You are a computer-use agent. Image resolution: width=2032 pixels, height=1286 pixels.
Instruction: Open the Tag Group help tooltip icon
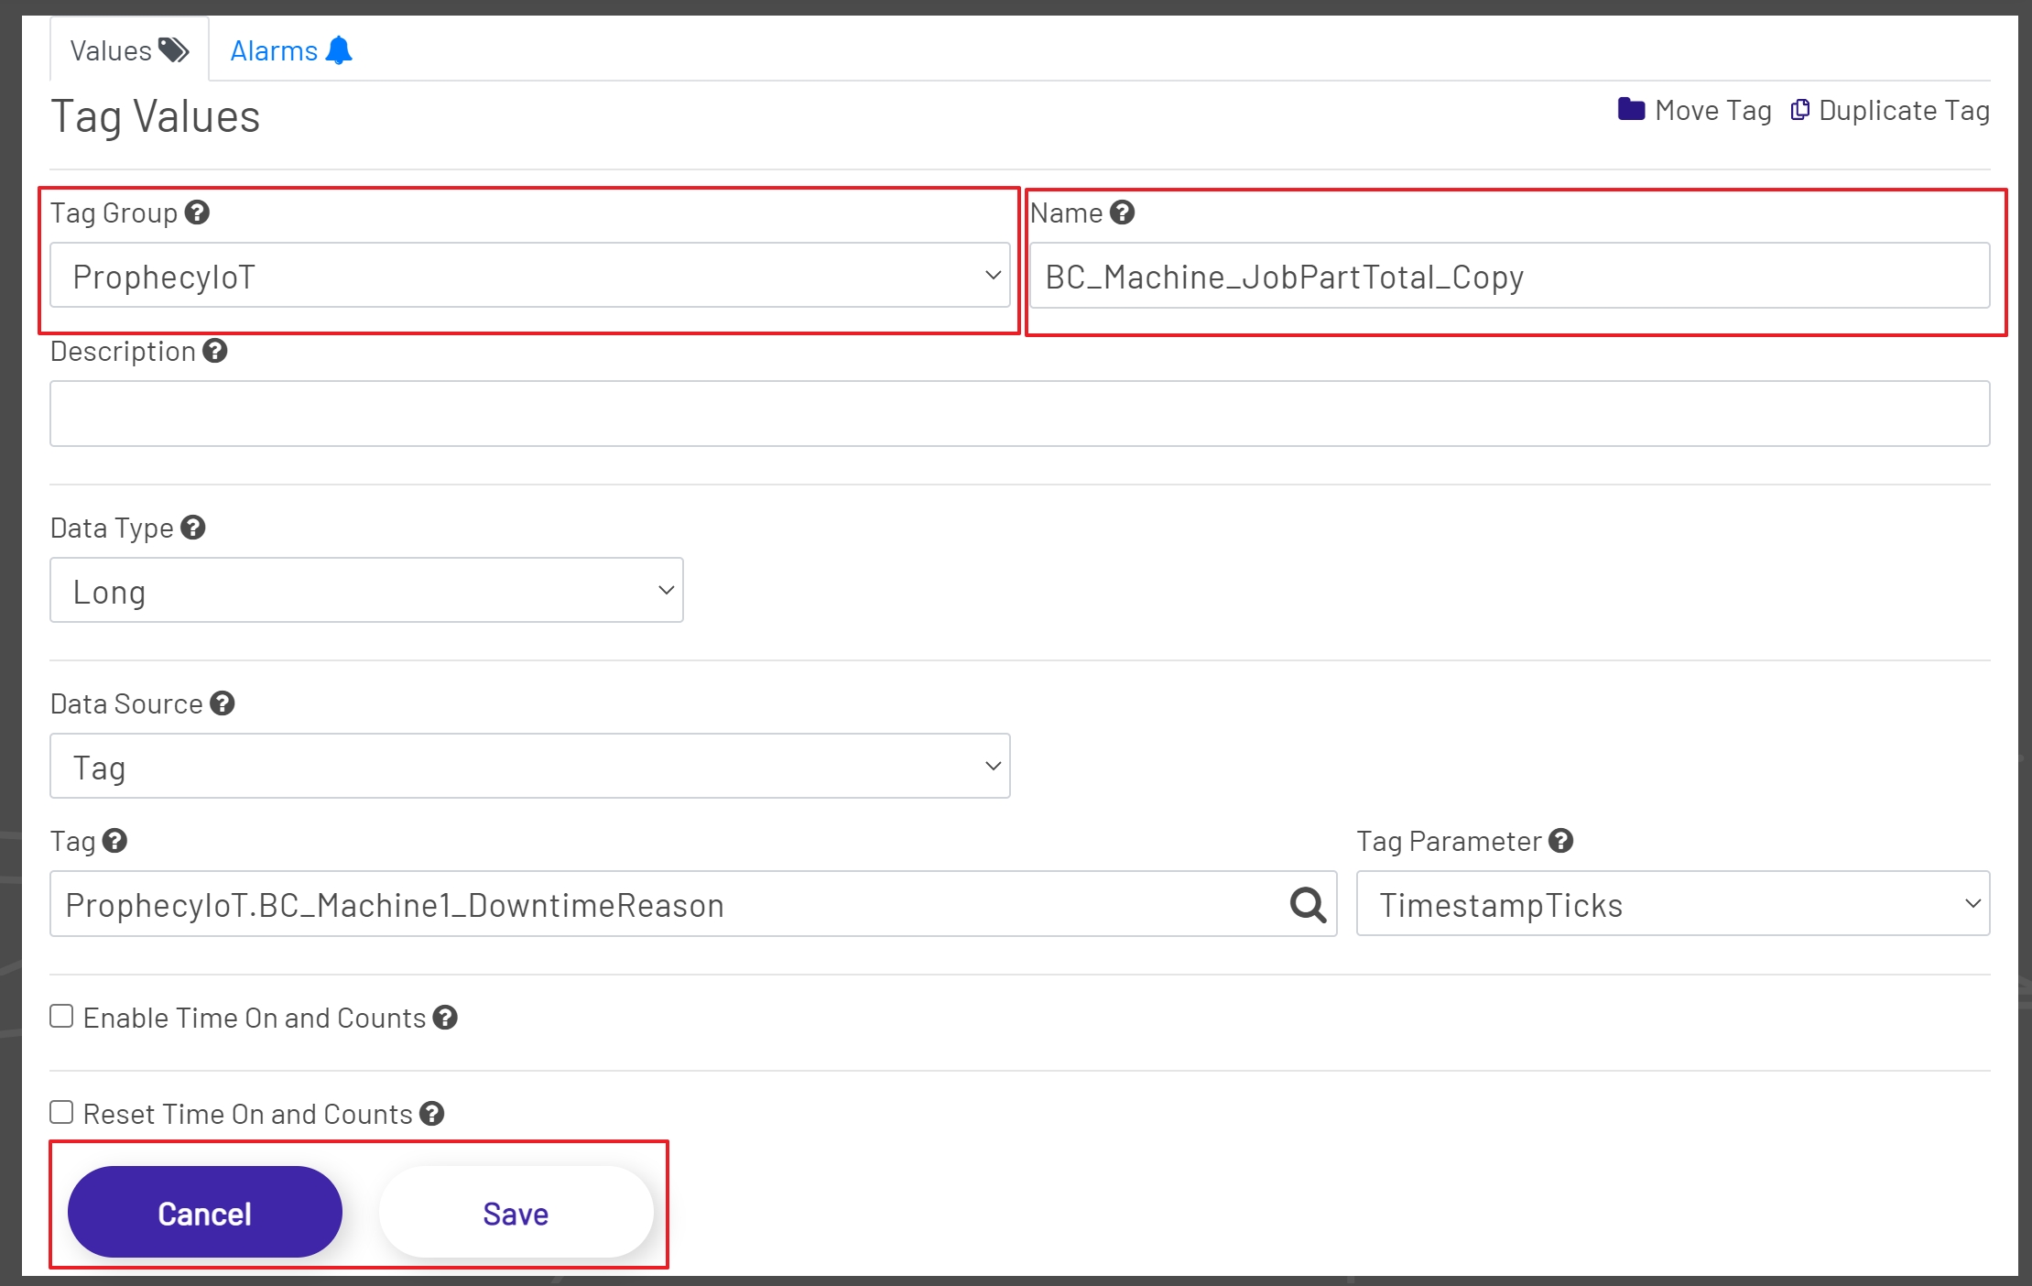click(x=196, y=213)
